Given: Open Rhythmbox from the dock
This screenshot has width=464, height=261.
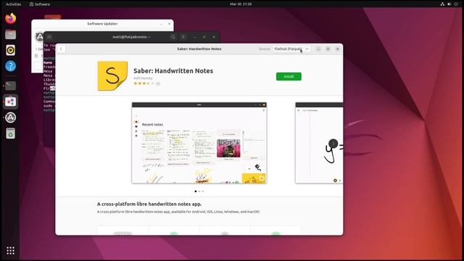Looking at the screenshot, I should tap(11, 50).
